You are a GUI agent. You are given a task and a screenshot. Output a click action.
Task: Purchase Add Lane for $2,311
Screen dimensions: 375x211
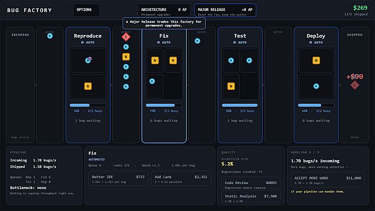pos(181,179)
